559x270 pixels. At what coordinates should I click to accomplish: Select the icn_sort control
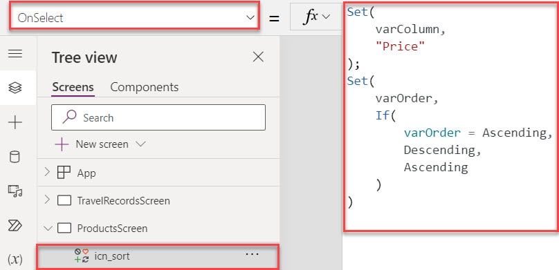coord(112,255)
